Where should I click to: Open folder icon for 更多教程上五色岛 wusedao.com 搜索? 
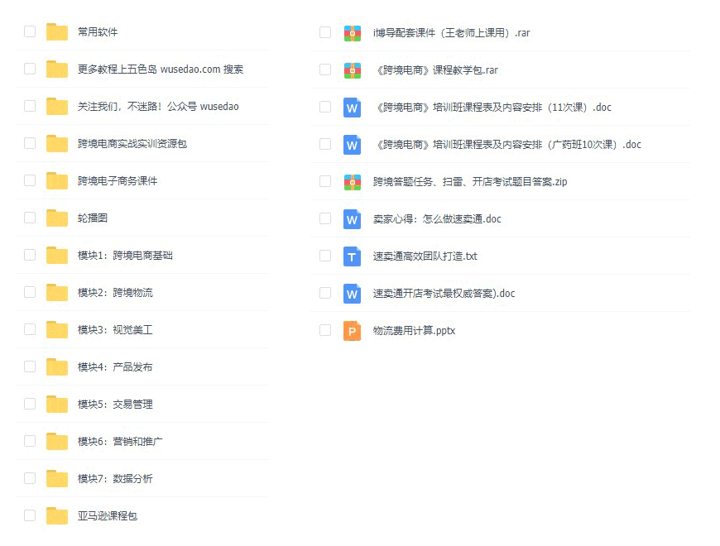point(57,69)
